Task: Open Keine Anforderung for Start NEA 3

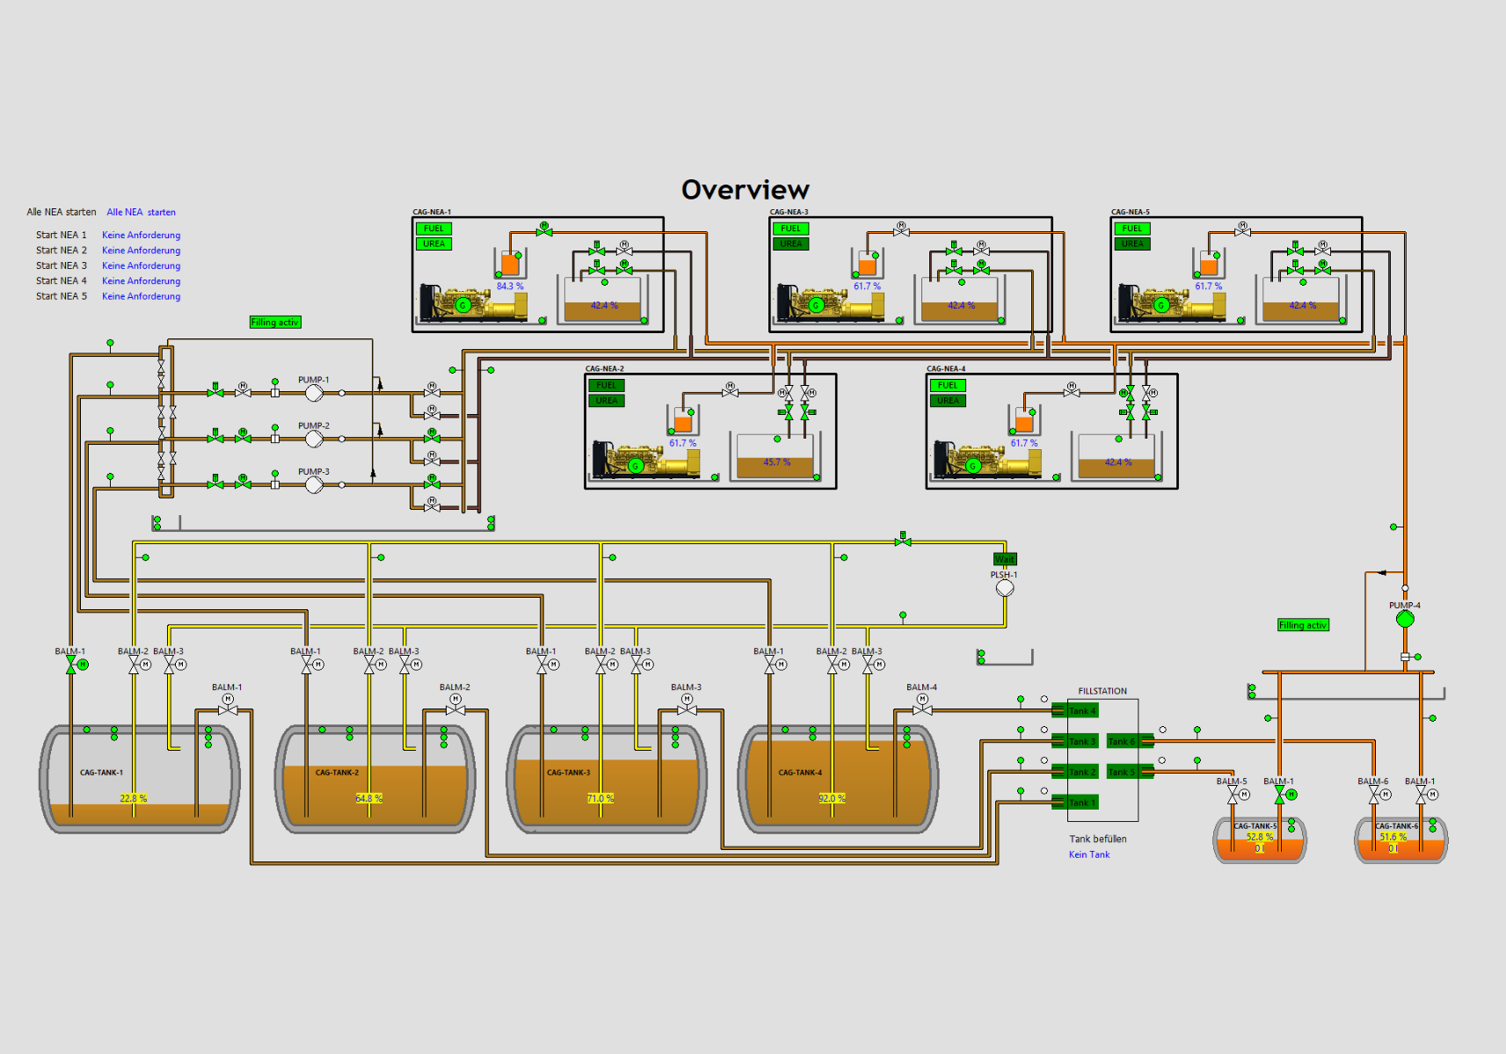Action: click(x=141, y=265)
